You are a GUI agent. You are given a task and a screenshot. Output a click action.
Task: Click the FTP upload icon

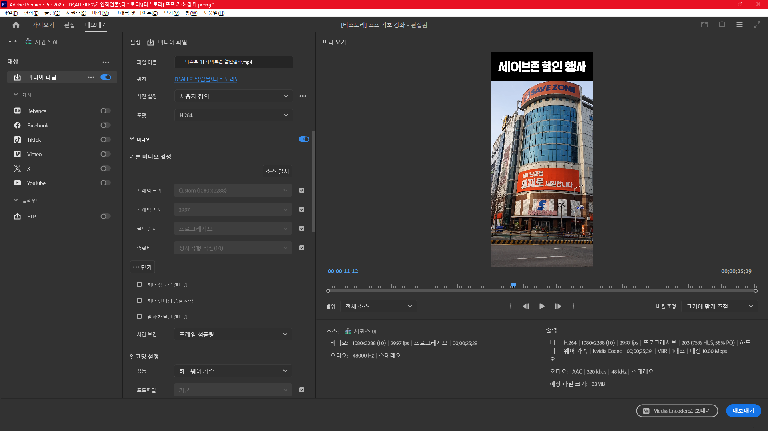[x=18, y=216]
